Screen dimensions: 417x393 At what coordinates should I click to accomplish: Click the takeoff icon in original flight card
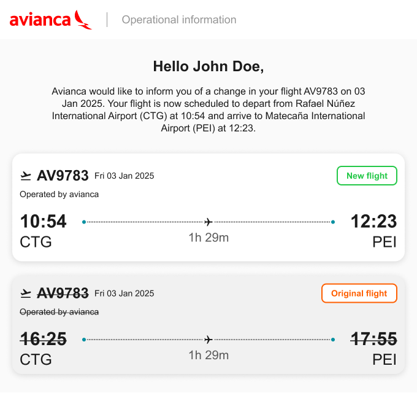click(26, 294)
